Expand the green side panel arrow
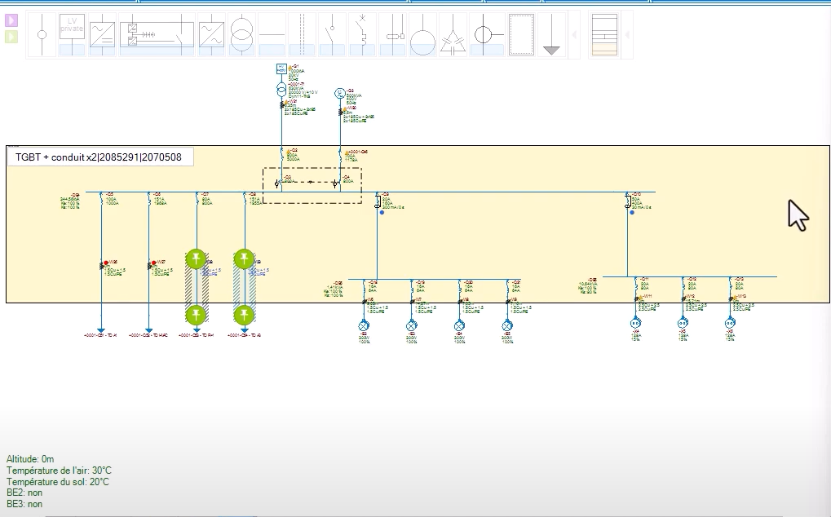Screen dimensions: 831x517 [x=10, y=38]
